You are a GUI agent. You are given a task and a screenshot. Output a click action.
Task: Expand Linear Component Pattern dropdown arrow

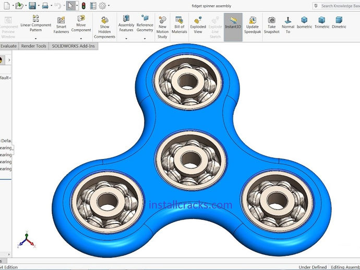click(x=35, y=39)
